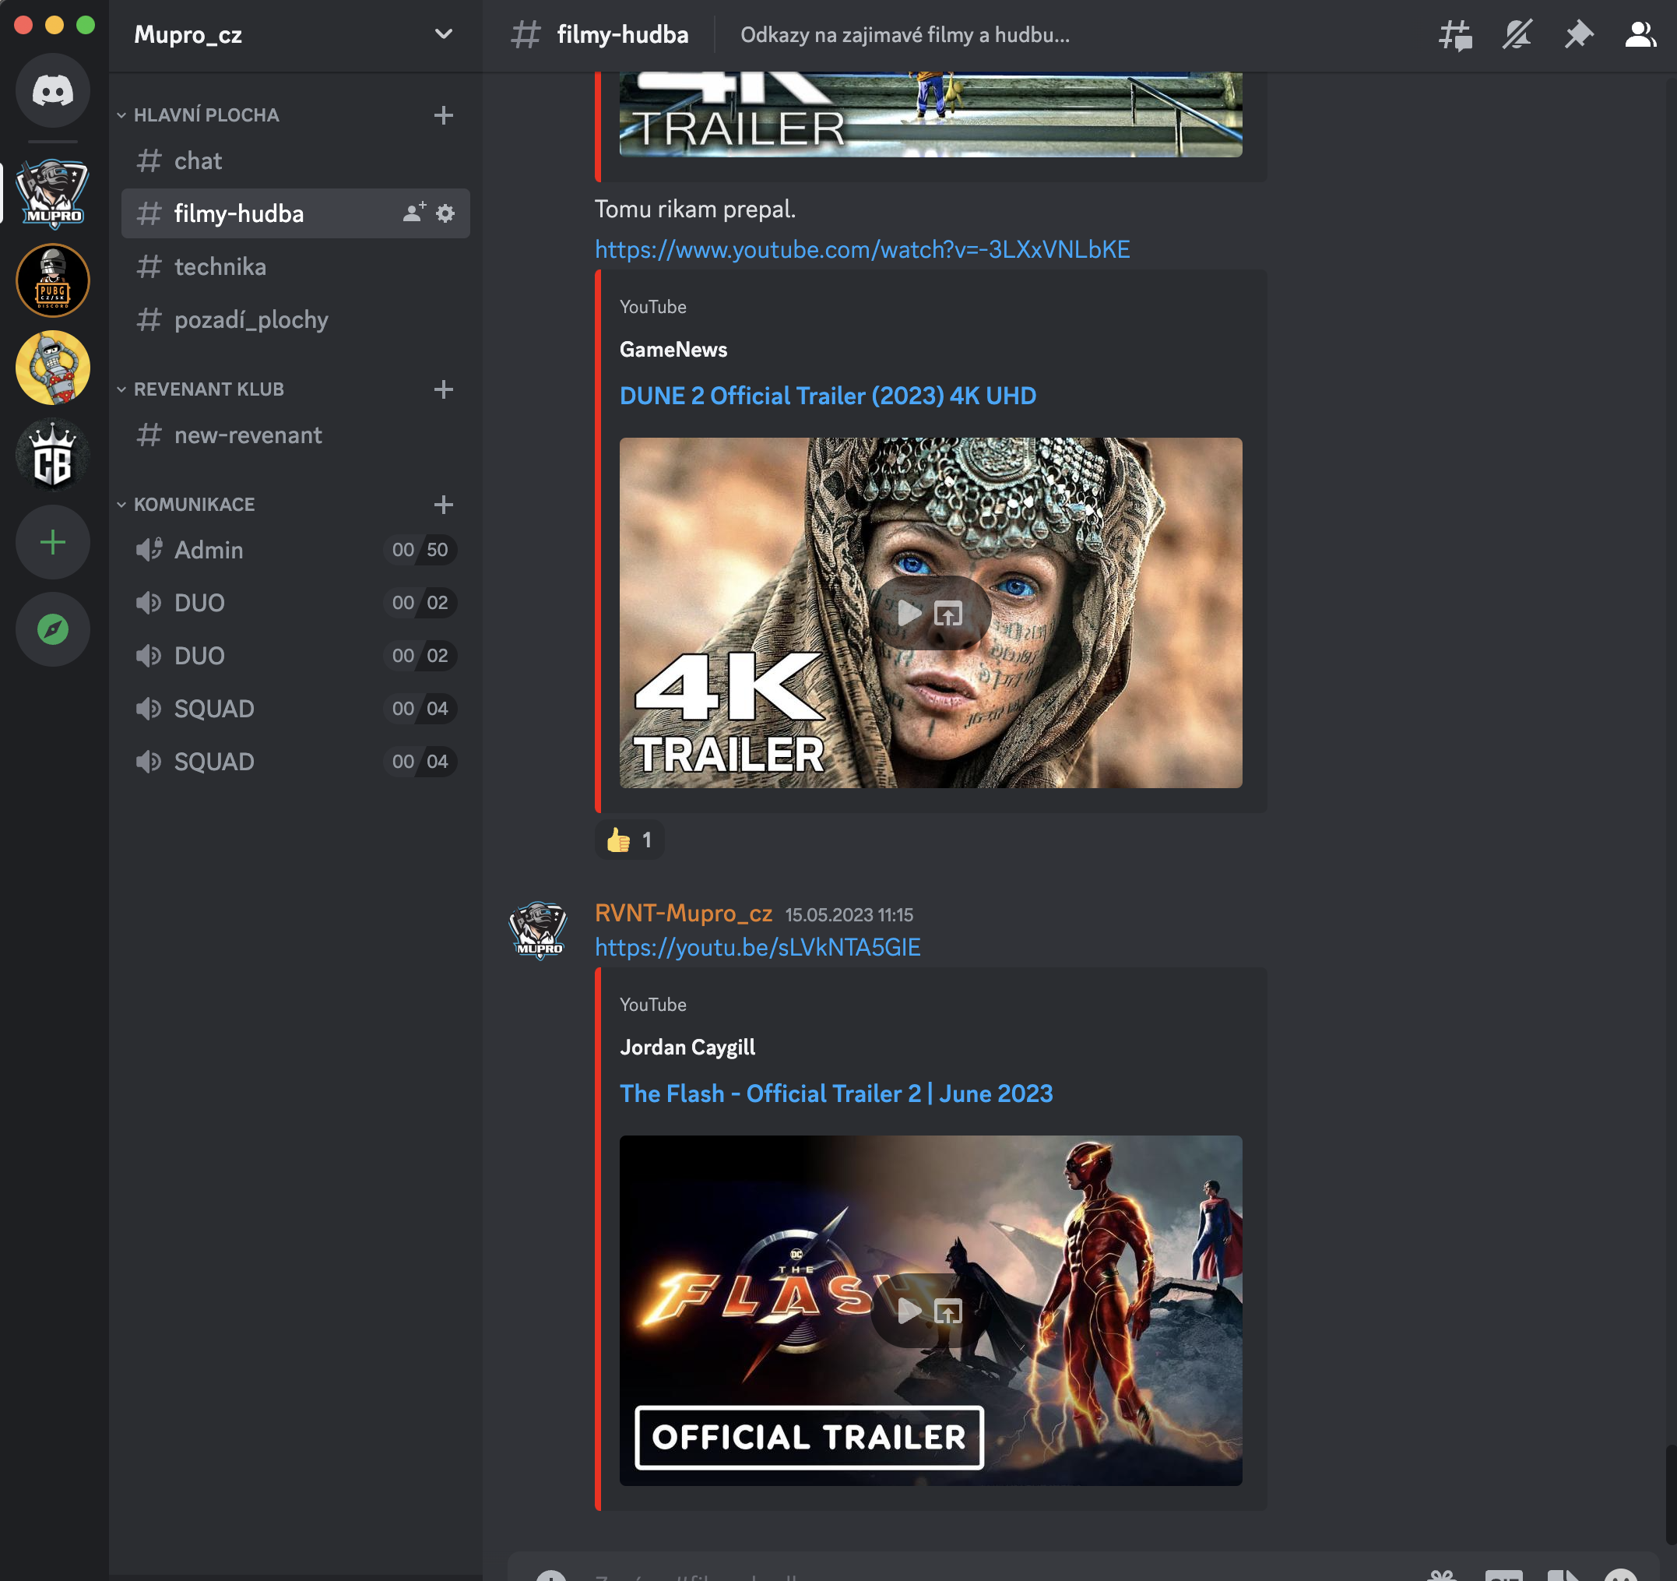The height and width of the screenshot is (1581, 1677).
Task: Open DUNE 2 Official Trailer title link
Action: click(x=828, y=396)
